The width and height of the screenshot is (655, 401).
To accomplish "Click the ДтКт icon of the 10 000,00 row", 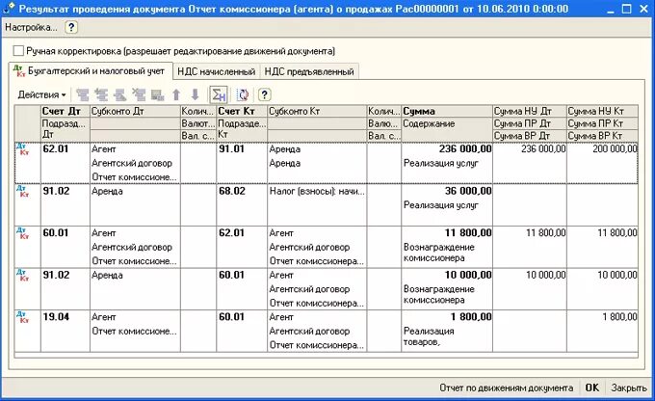I will [21, 275].
